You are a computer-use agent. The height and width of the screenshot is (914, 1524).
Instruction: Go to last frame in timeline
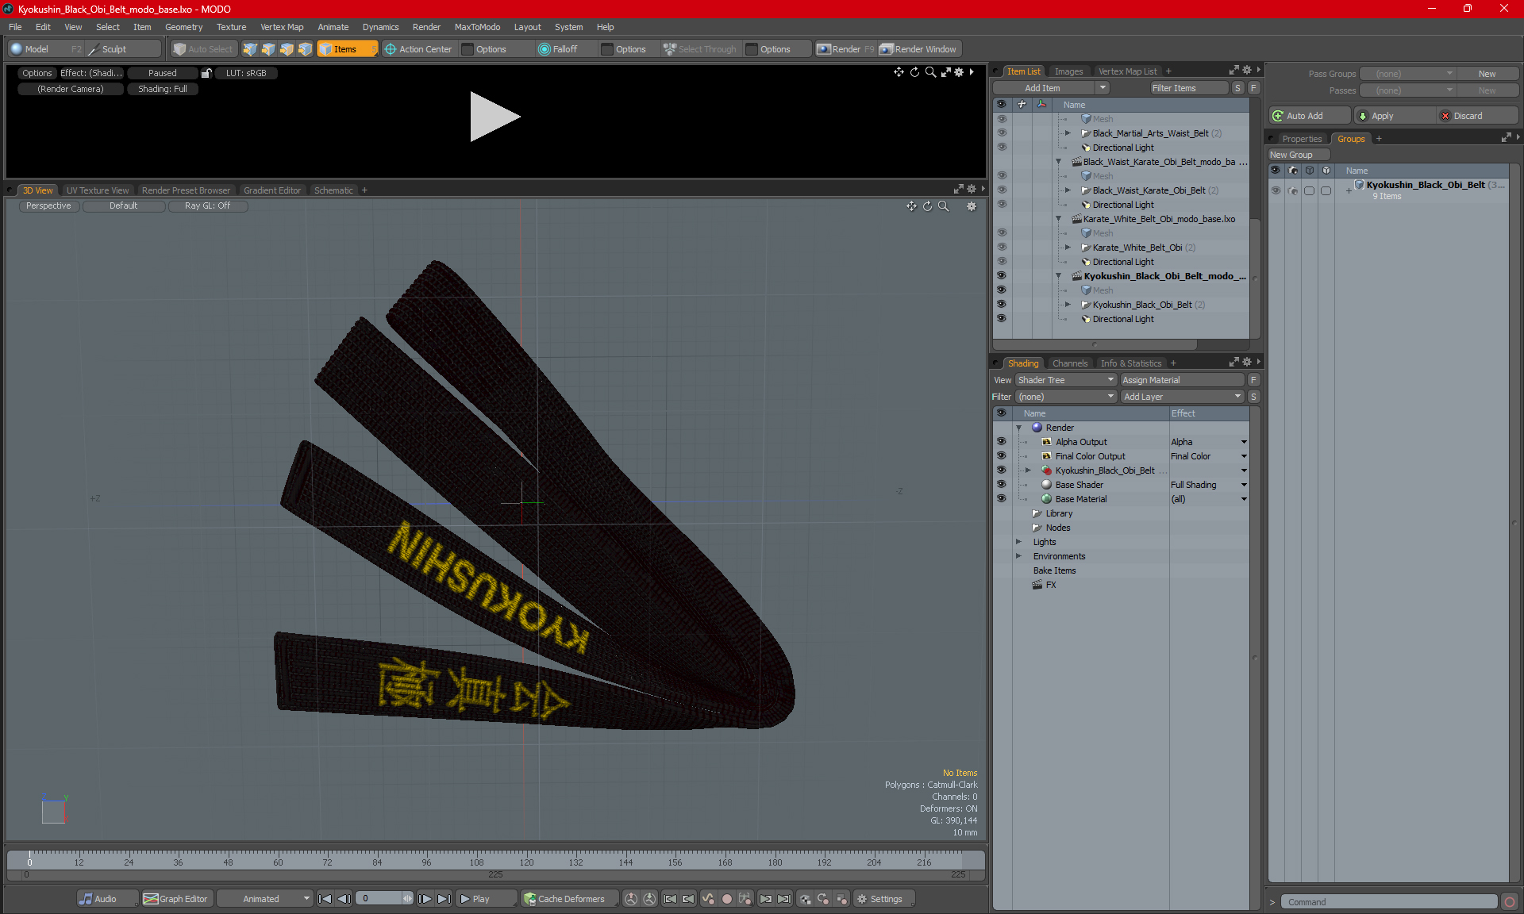[x=444, y=899]
